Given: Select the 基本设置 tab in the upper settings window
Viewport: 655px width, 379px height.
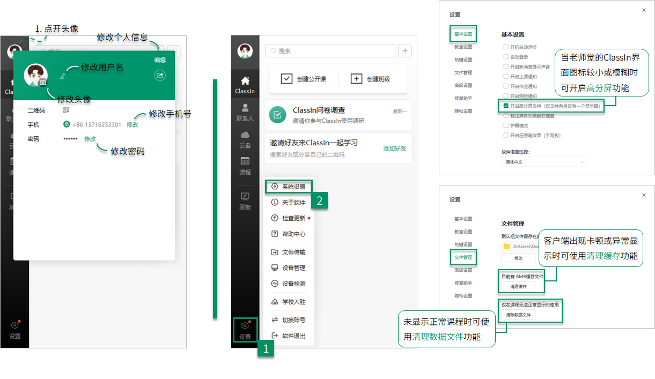Looking at the screenshot, I should point(463,34).
